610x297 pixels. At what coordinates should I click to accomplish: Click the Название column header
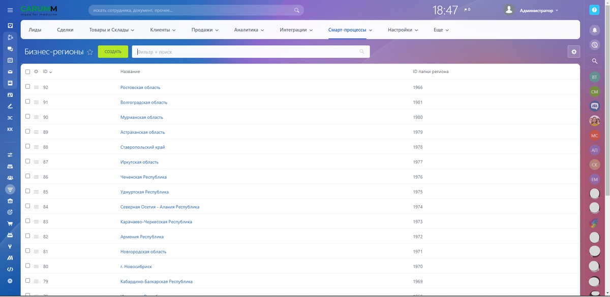130,72
